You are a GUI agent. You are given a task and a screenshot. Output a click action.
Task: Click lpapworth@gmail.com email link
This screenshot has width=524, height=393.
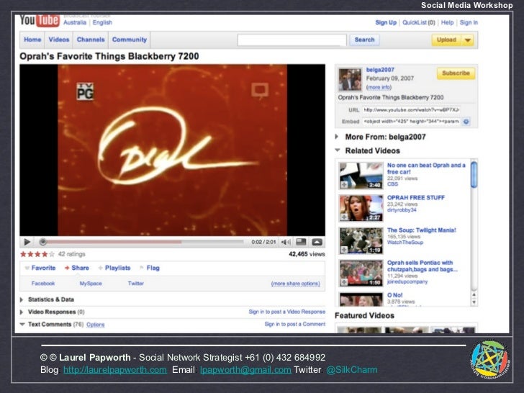pos(245,370)
